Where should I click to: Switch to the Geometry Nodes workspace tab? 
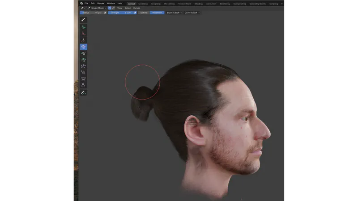point(258,4)
